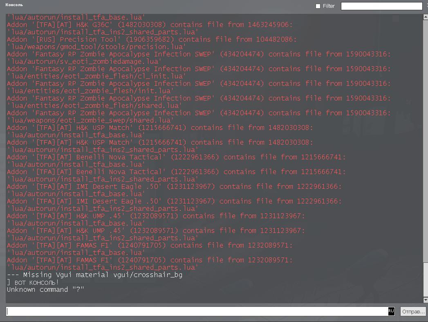Click the (1482030308) ID after H&K G36C
428x322 pixels.
point(142,25)
